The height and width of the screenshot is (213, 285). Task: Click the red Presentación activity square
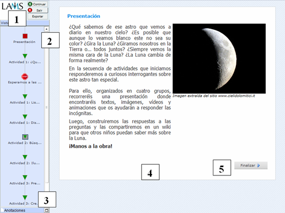pyautogui.click(x=25, y=36)
